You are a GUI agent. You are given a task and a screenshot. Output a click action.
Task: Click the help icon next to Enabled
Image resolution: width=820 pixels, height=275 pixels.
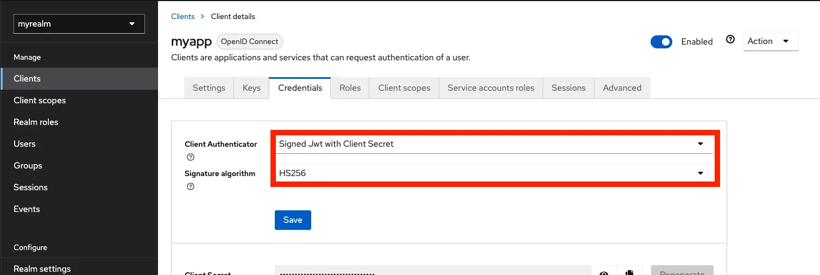pos(730,40)
